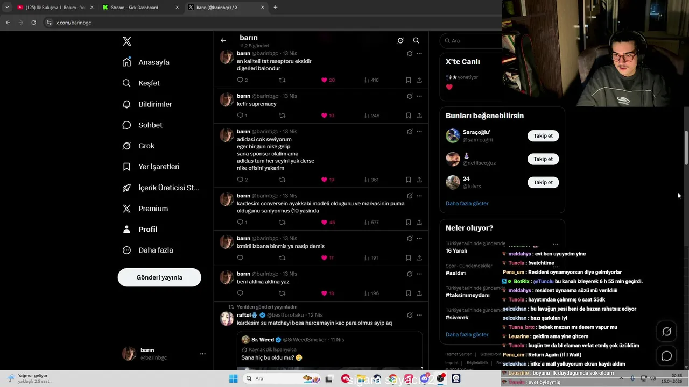Reply to 'izmirli izbana binmis' post
This screenshot has width=689, height=387.
click(240, 258)
